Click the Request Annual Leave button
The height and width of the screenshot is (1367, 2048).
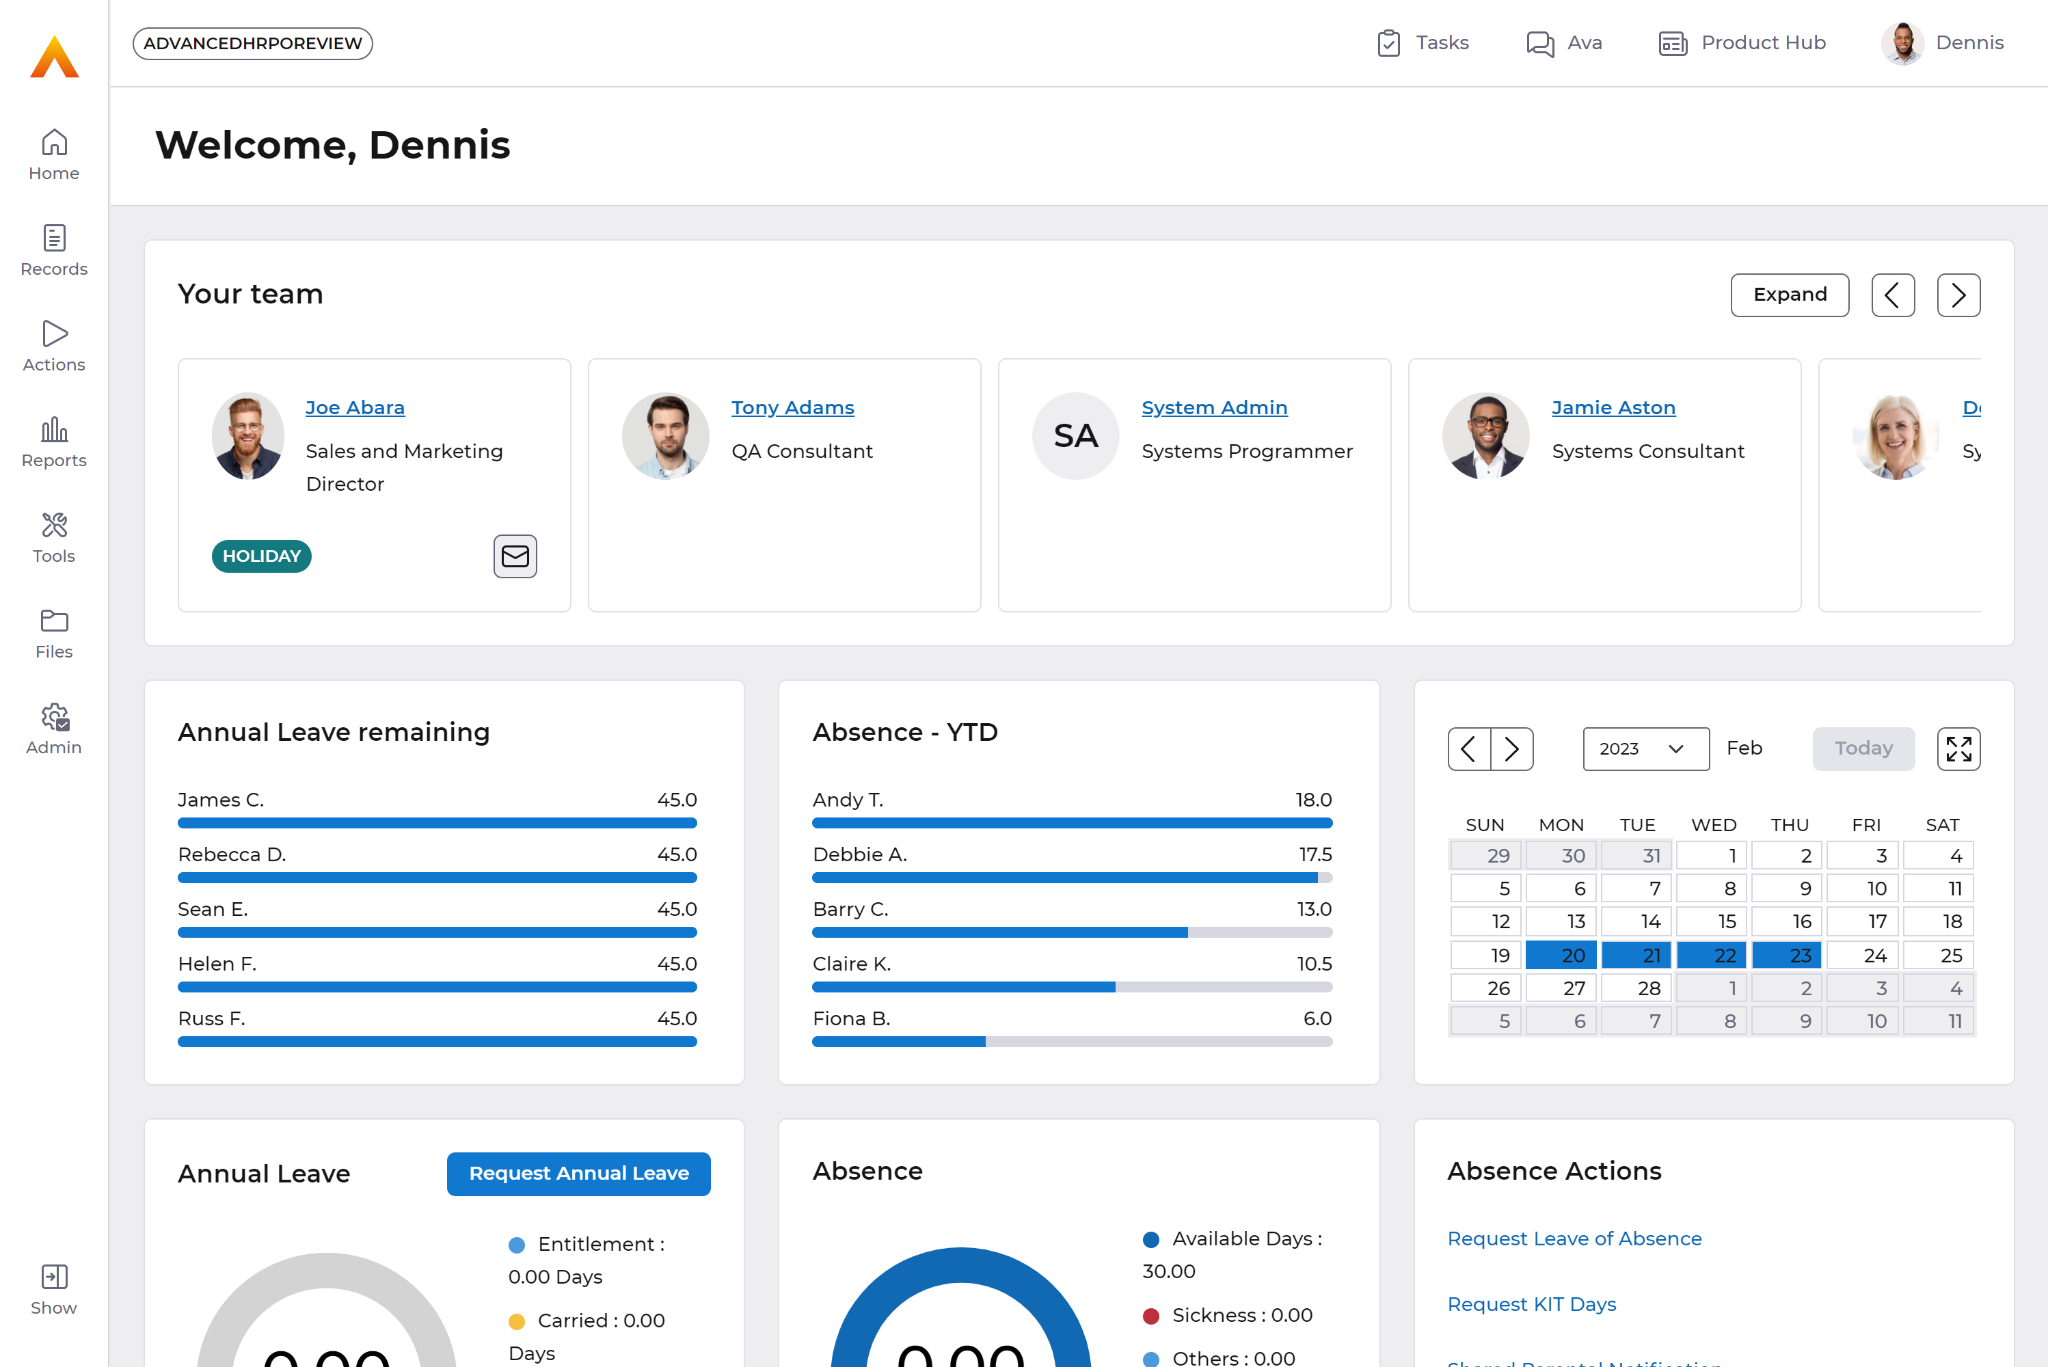coord(578,1174)
